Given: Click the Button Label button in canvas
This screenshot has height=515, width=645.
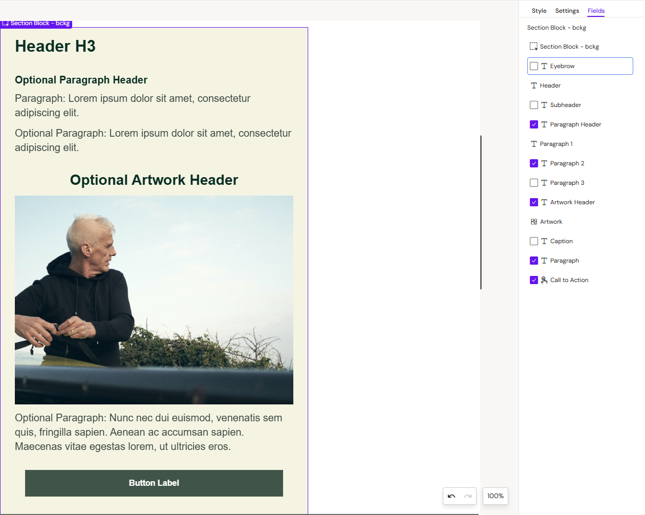Looking at the screenshot, I should point(154,483).
